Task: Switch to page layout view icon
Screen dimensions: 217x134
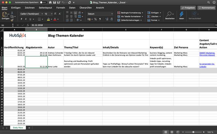Action: [172, 132]
